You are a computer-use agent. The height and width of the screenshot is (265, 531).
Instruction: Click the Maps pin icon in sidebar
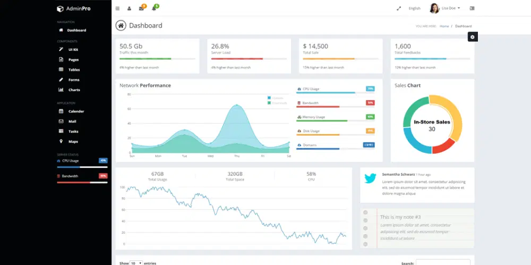[61, 142]
